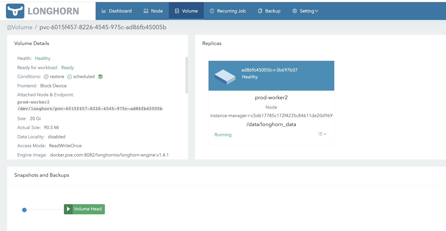Click the Recurring Job clock icon
The height and width of the screenshot is (231, 446).
pos(212,11)
